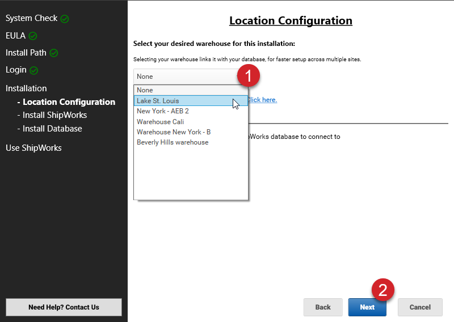Select EULA step in sidebar
This screenshot has height=322, width=454.
[x=16, y=36]
